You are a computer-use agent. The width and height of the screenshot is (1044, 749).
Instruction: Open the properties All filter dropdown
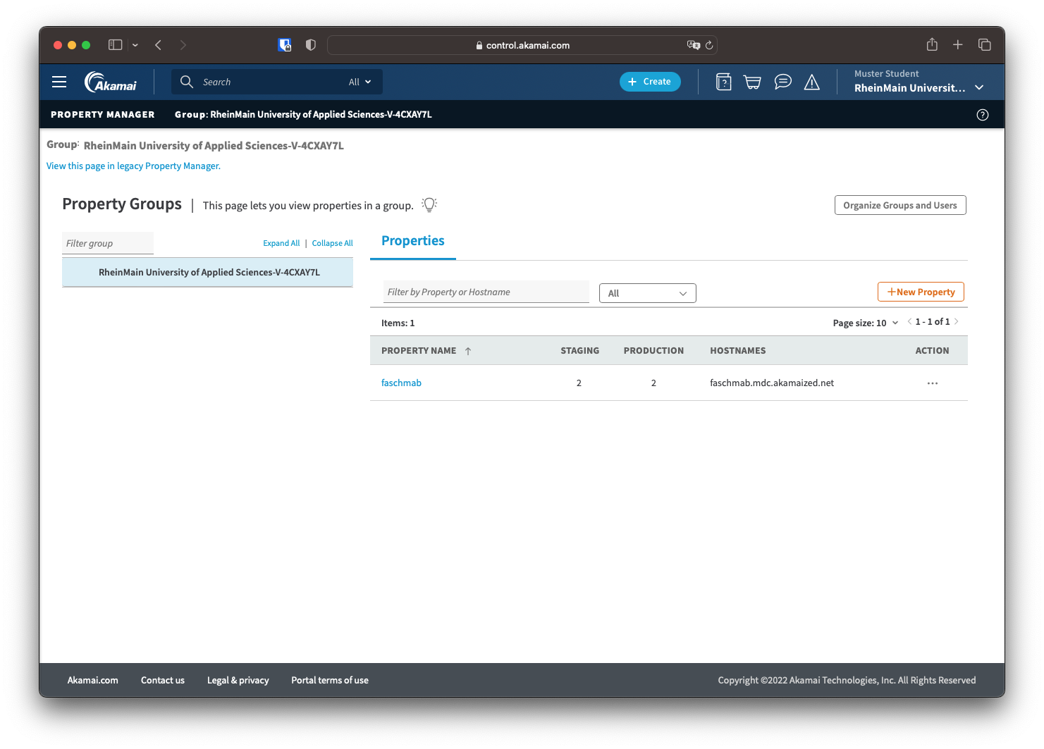[648, 293]
